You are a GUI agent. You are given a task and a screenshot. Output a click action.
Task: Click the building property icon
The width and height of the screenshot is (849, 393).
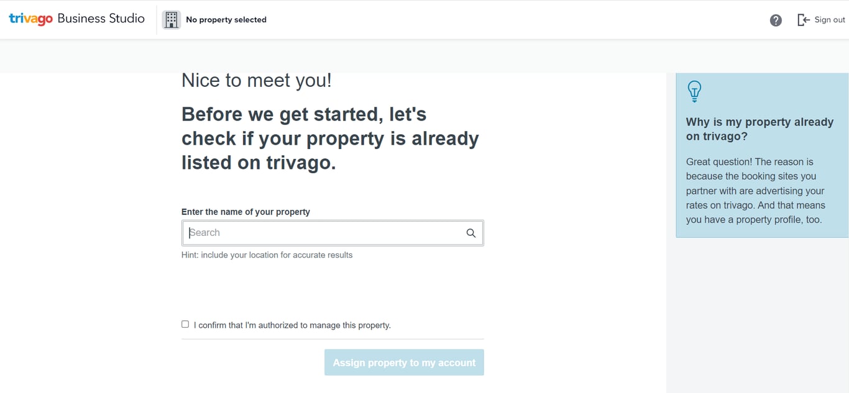tap(171, 20)
